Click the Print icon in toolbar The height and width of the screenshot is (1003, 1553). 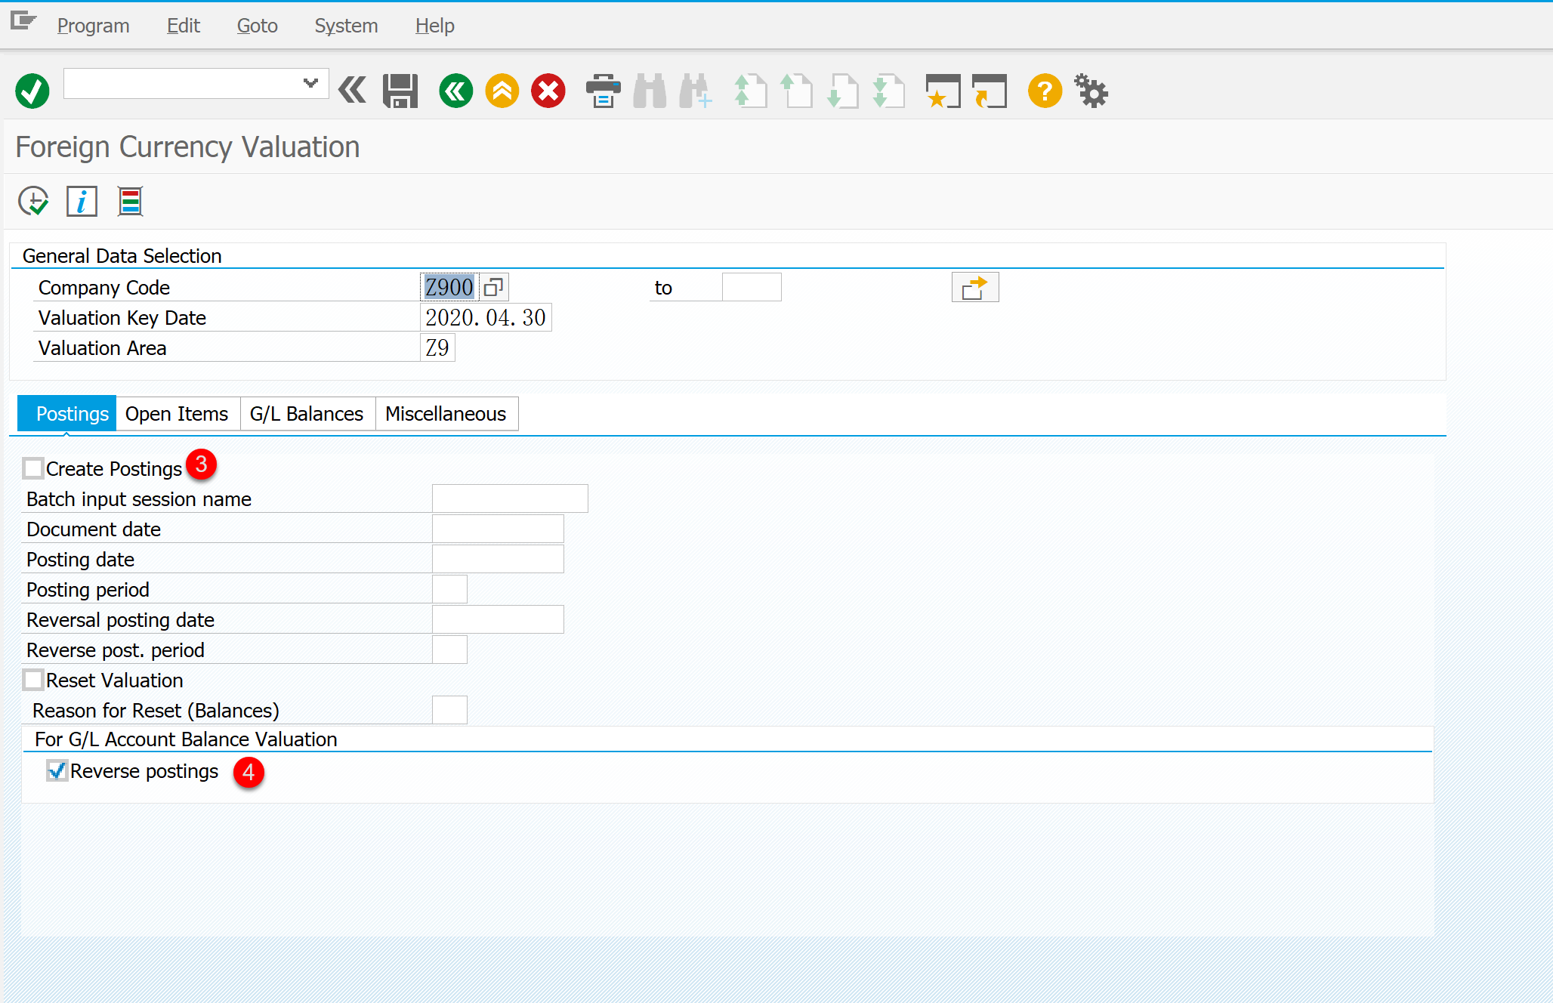coord(603,91)
